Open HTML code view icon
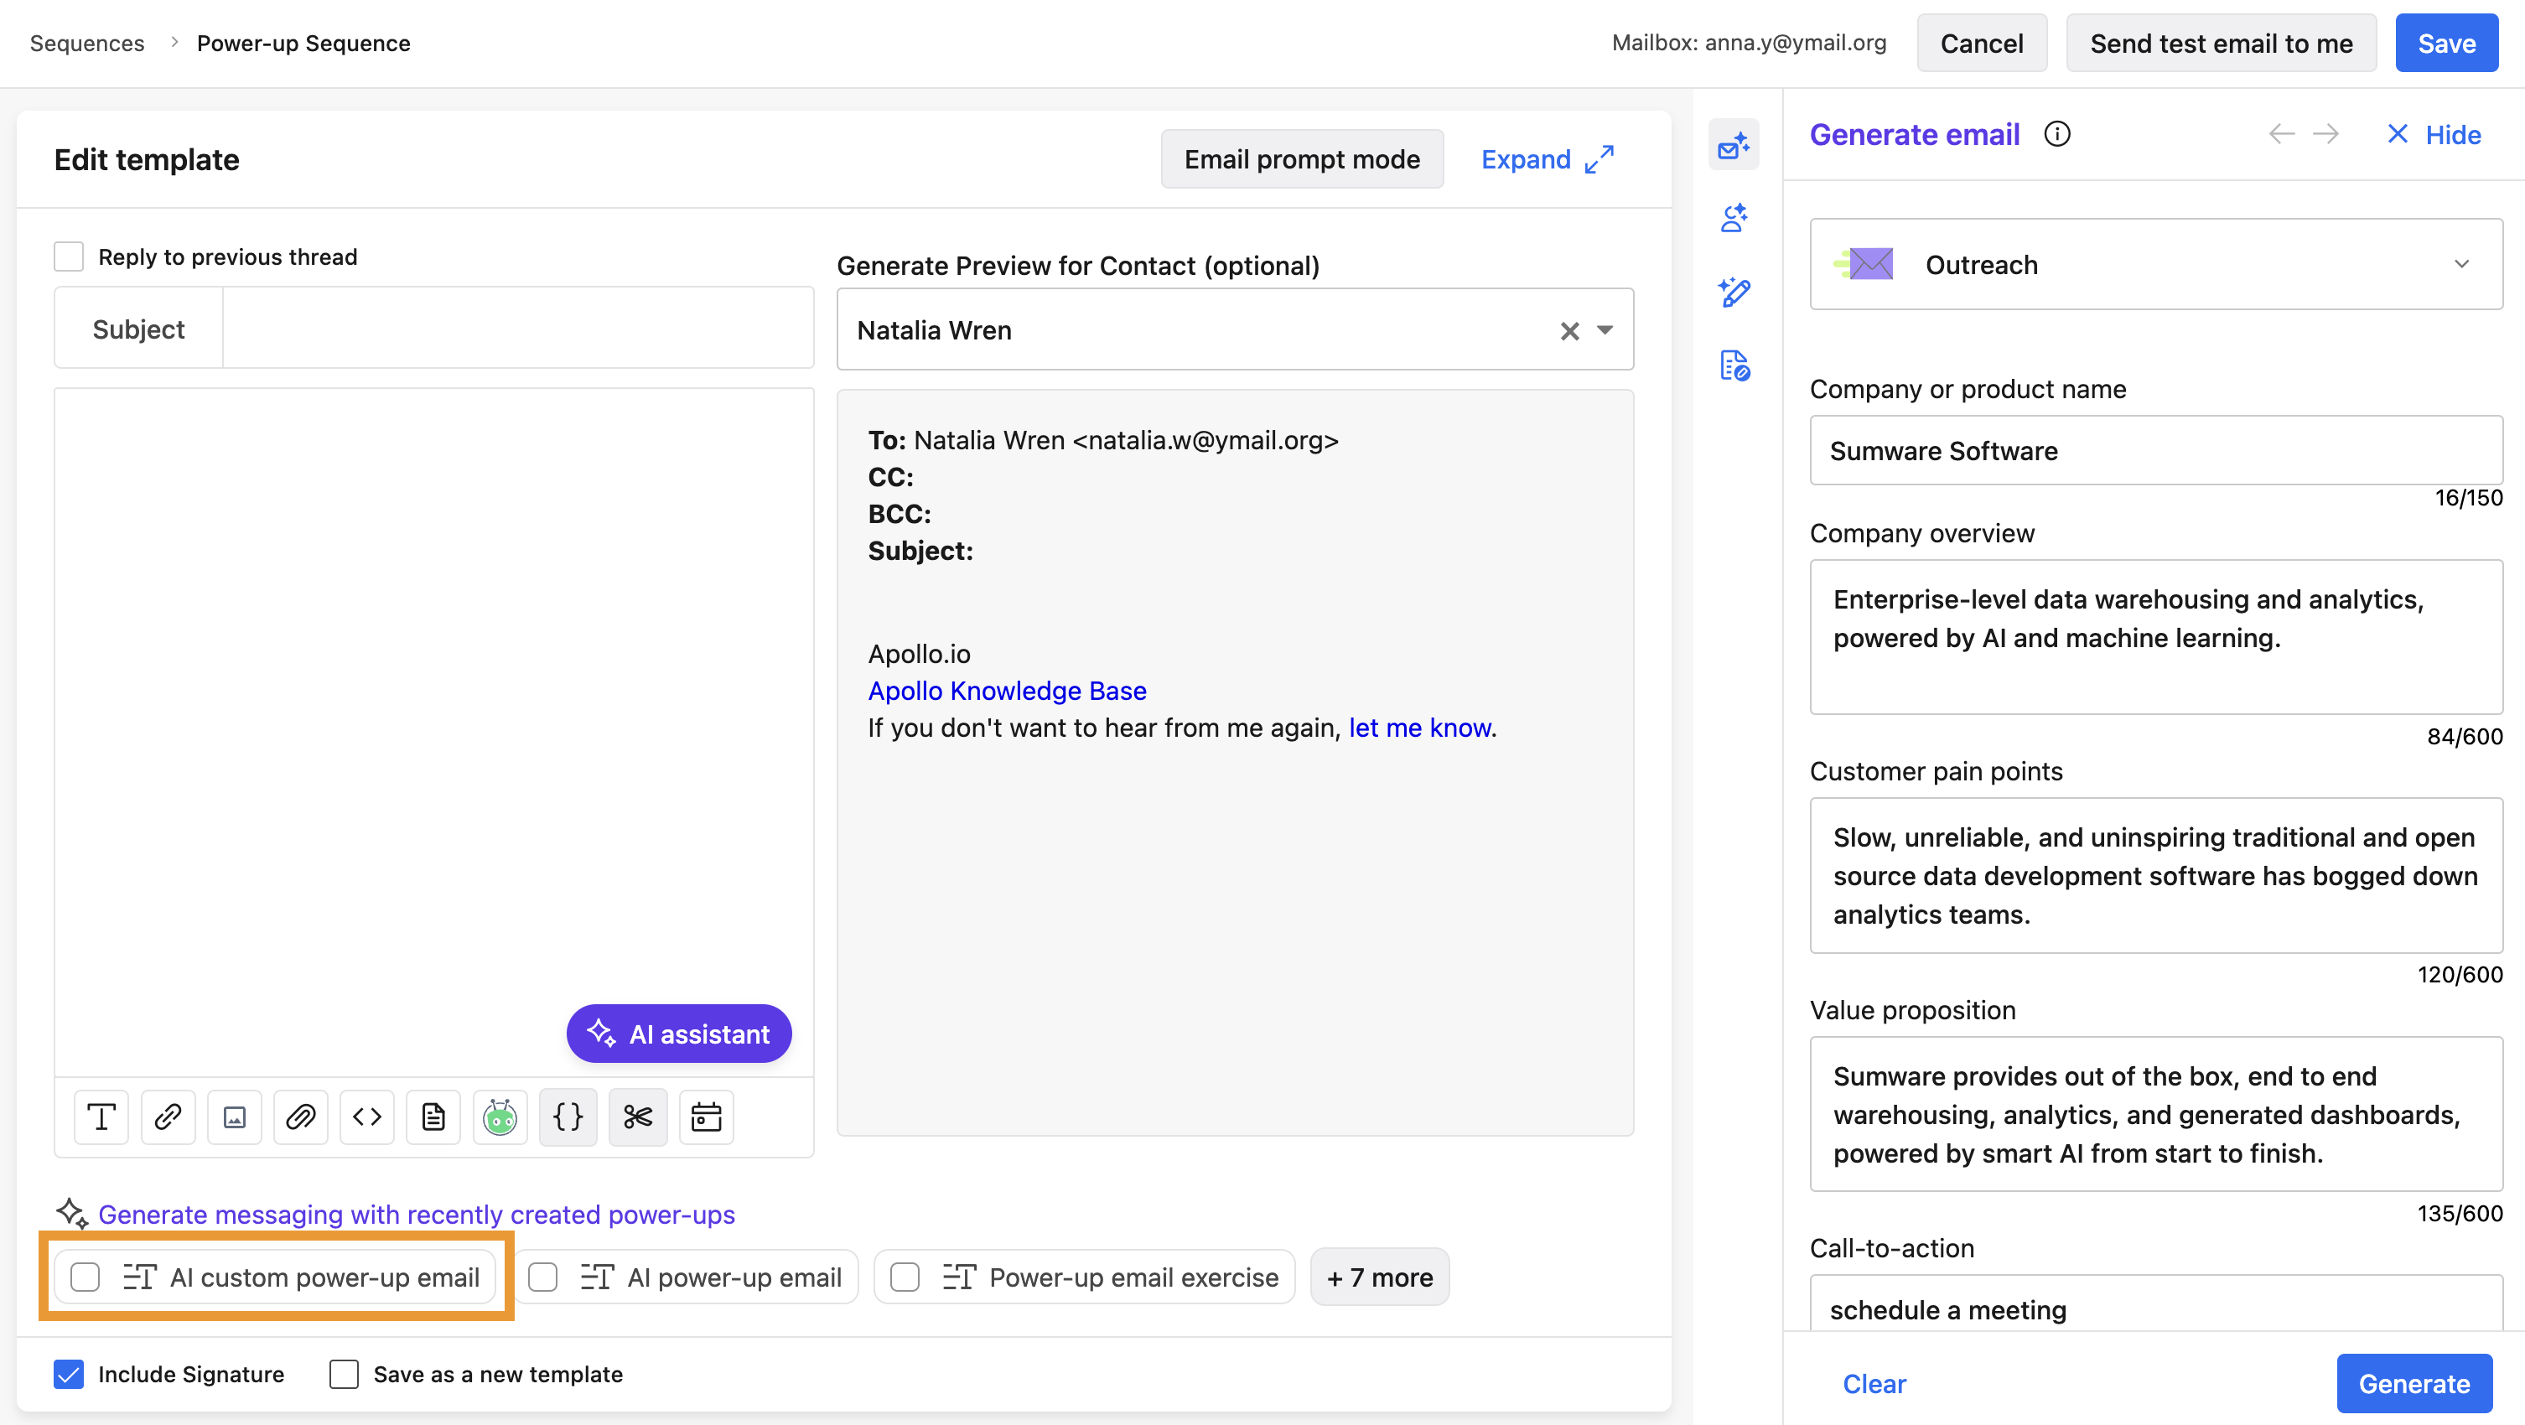The width and height of the screenshot is (2525, 1425). [366, 1117]
